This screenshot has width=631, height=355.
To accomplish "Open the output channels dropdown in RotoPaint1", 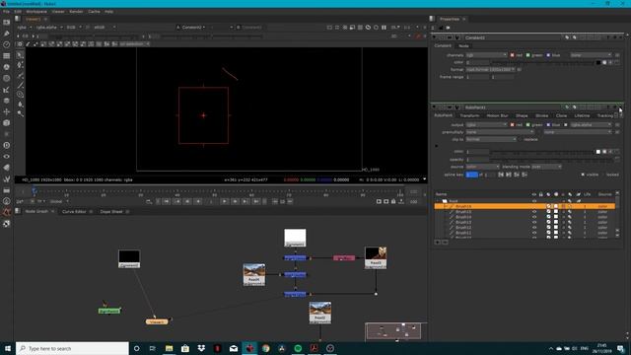I will click(x=486, y=125).
